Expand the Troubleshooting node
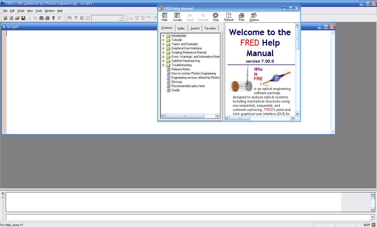Image resolution: width=377 pixels, height=227 pixels. click(163, 65)
